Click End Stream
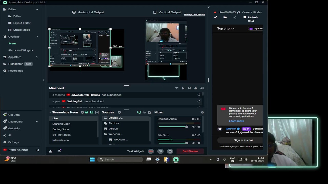The height and width of the screenshot is (184, 328). click(190, 151)
